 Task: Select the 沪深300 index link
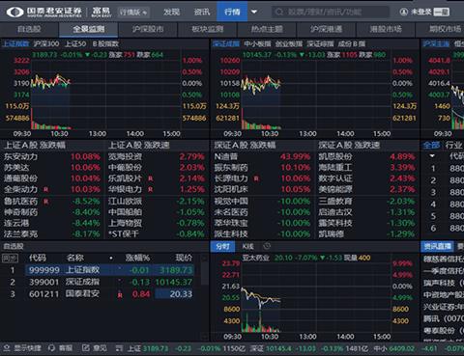click(46, 43)
